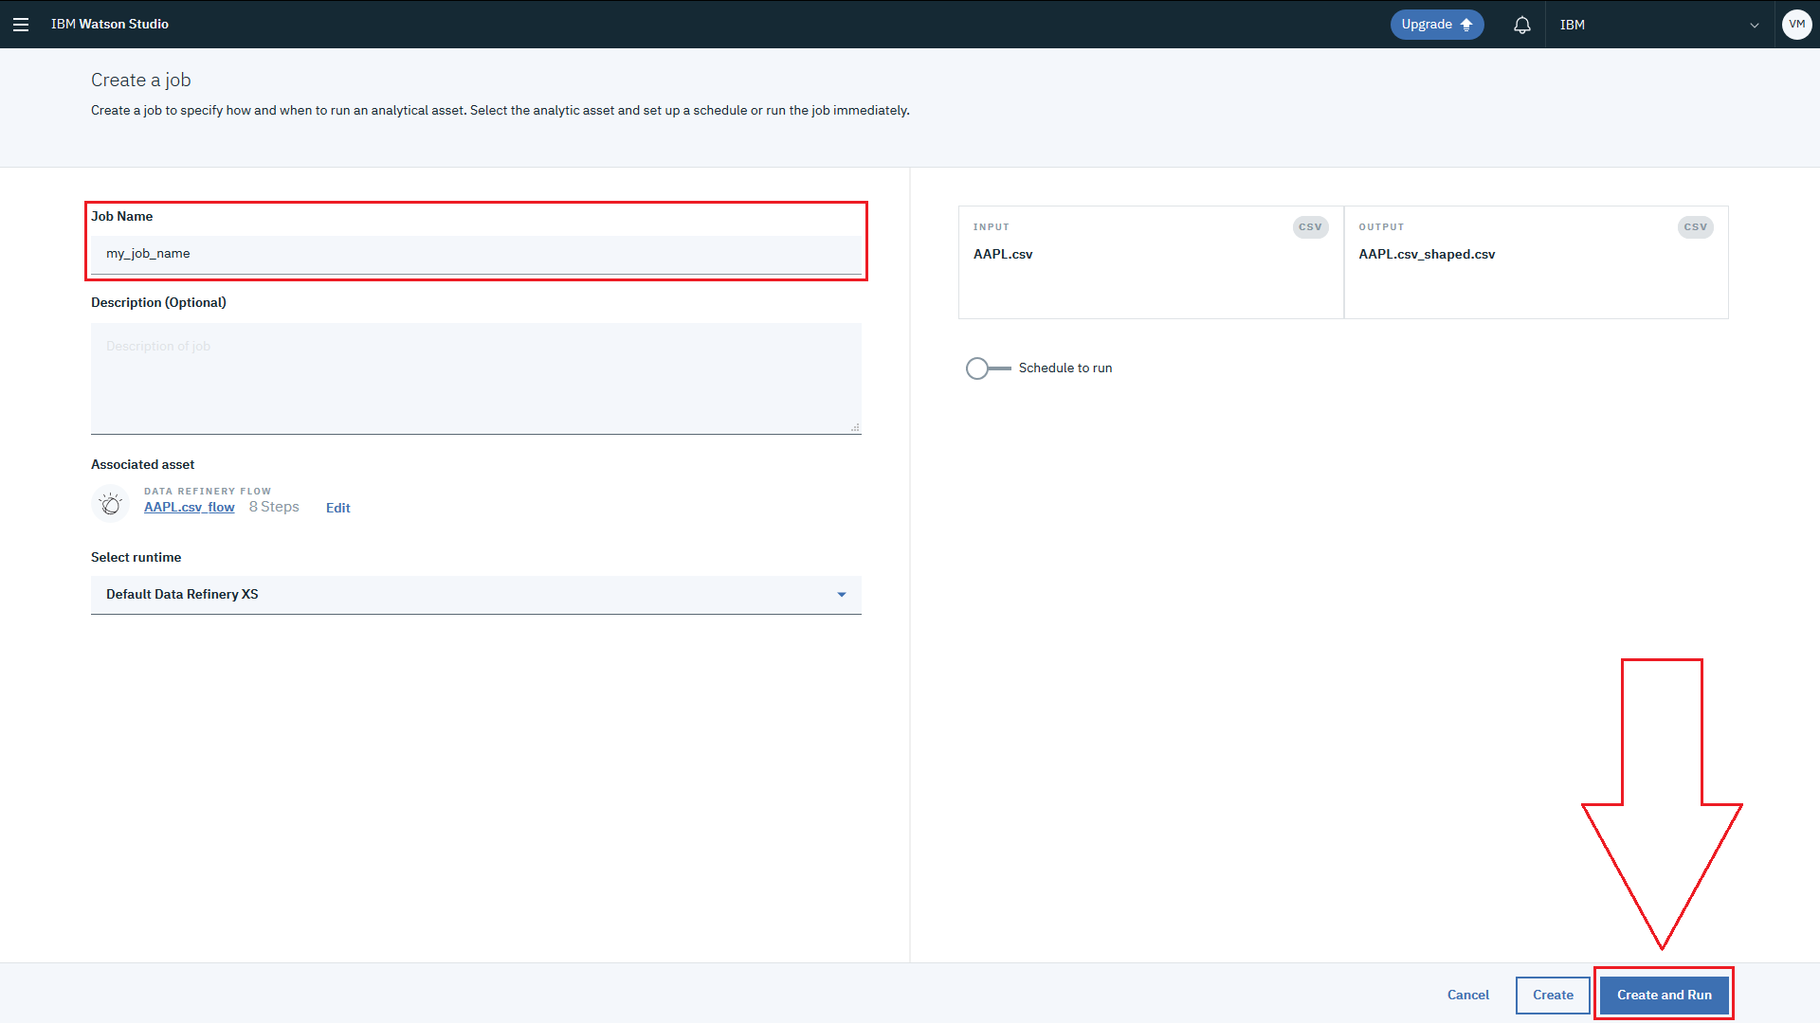Open the notifications bell
The height and width of the screenshot is (1023, 1820).
click(1521, 26)
